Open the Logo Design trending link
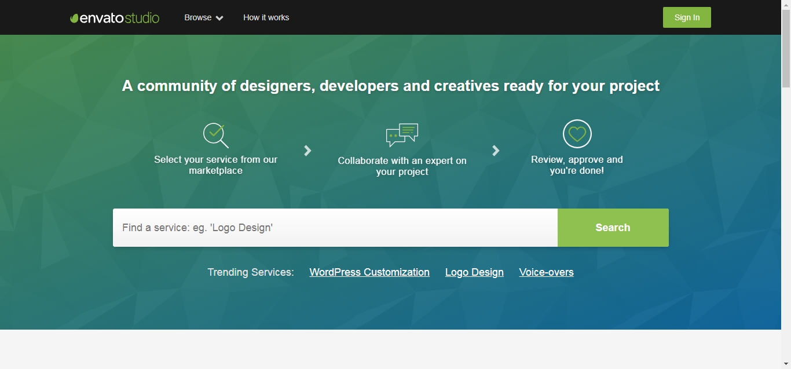791x369 pixels. click(474, 272)
